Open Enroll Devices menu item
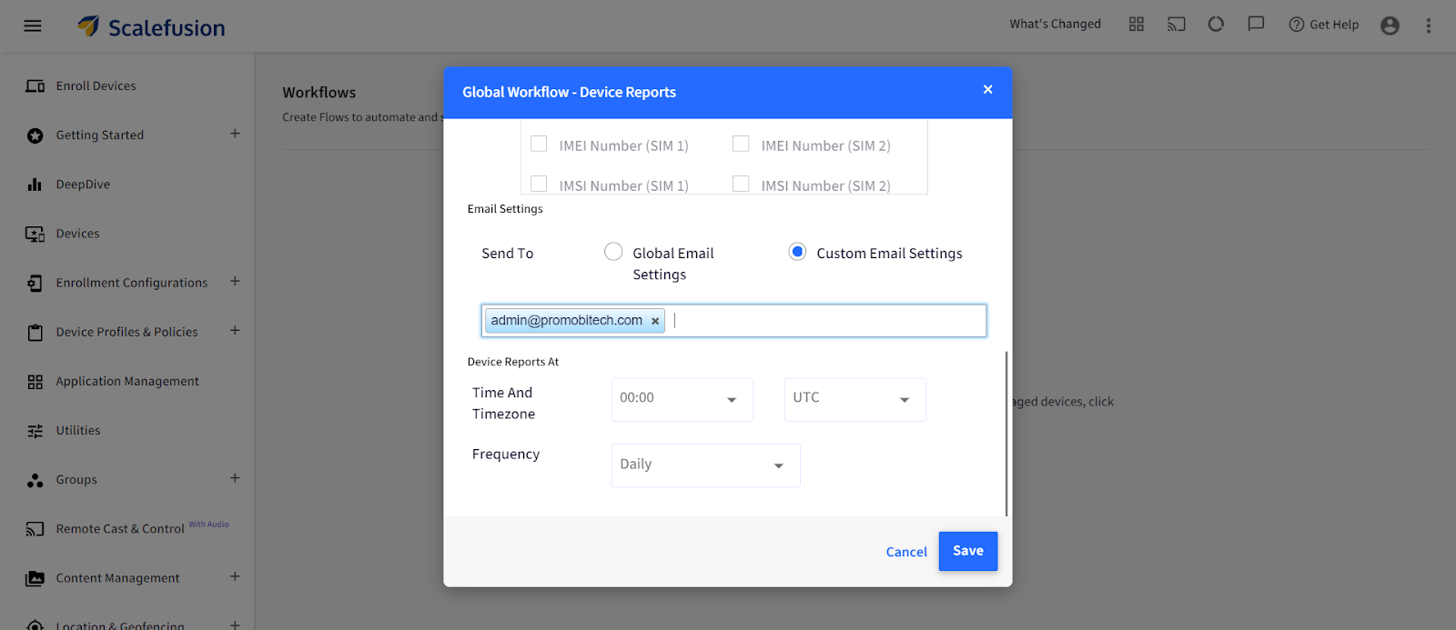This screenshot has width=1456, height=630. [x=96, y=86]
